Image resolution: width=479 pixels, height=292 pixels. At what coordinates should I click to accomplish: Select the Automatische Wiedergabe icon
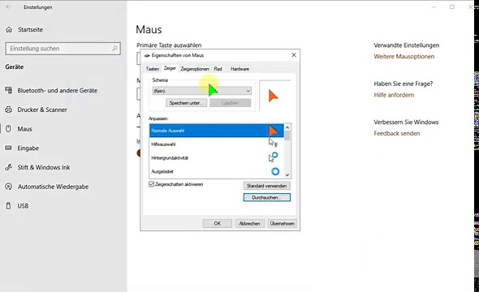pos(9,186)
